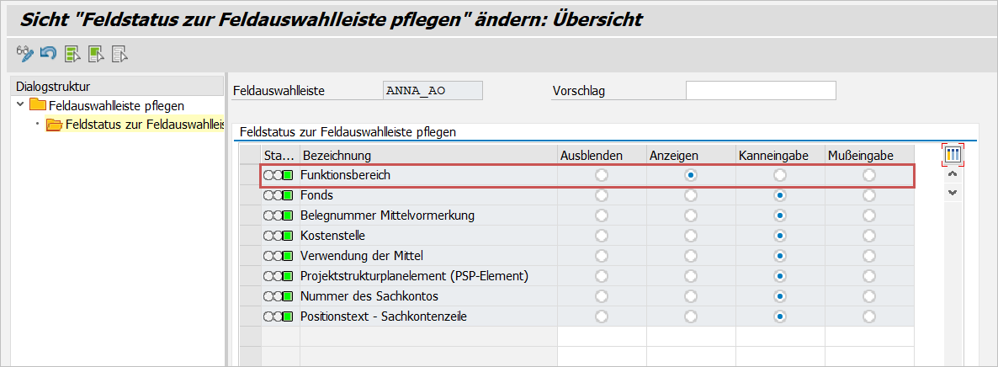Open the table column settings icon
Viewport: 998px width, 367px height.
click(x=953, y=155)
